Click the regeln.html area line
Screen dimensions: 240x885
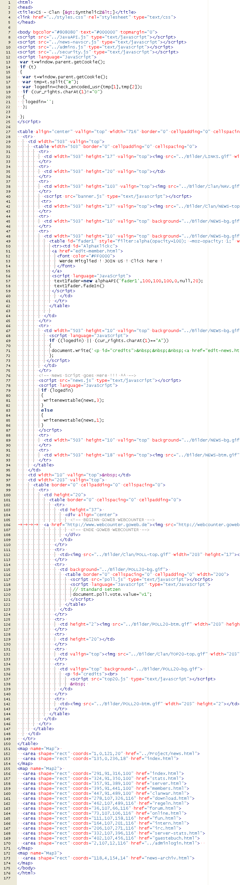(x=106, y=804)
